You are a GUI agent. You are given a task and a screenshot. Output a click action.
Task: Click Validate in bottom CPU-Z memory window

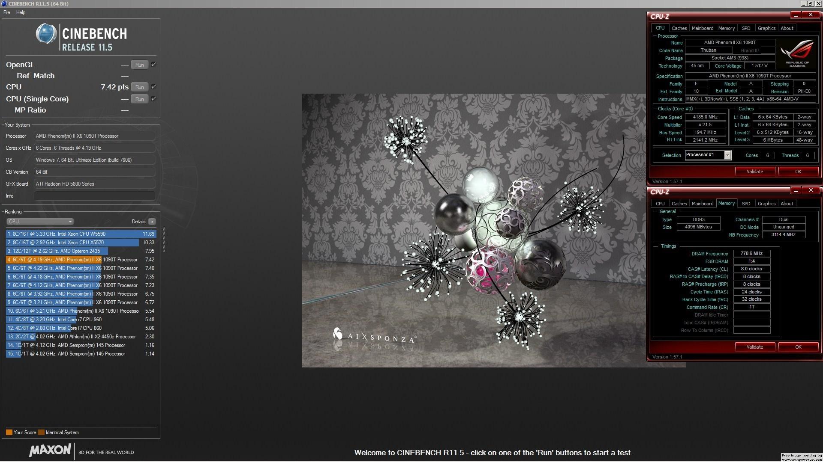pyautogui.click(x=755, y=347)
